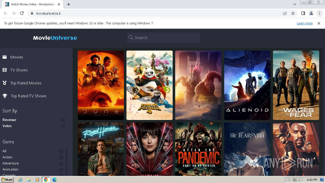The width and height of the screenshot is (325, 183).
Task: Click Chrome icon in the taskbar
Action: tap(46, 180)
